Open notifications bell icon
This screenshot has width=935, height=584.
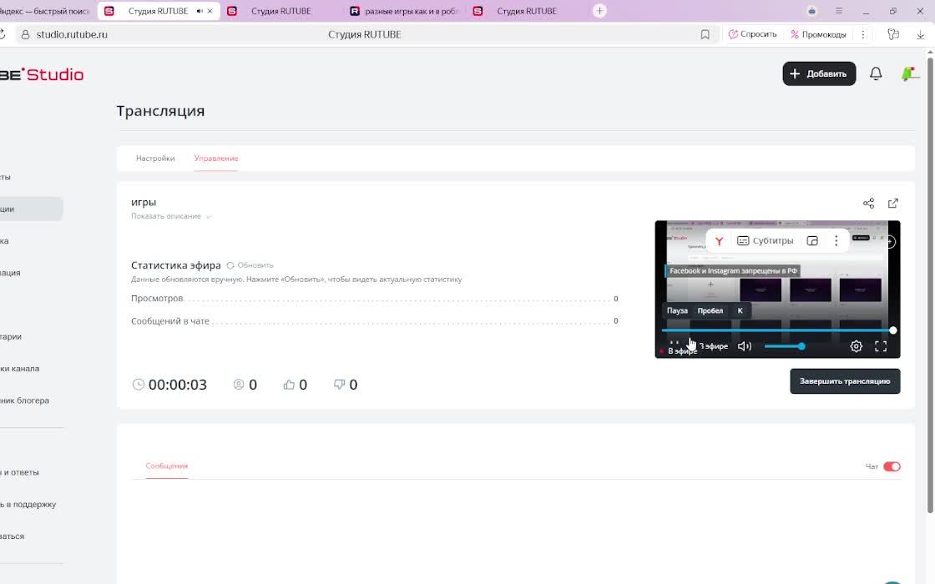(x=876, y=74)
